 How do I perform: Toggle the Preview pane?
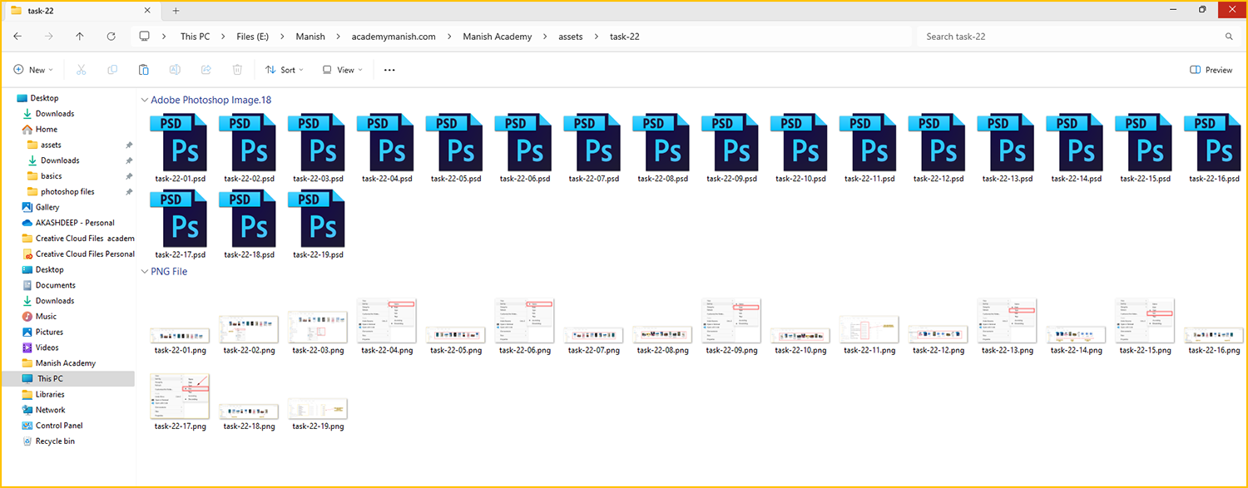pos(1211,70)
